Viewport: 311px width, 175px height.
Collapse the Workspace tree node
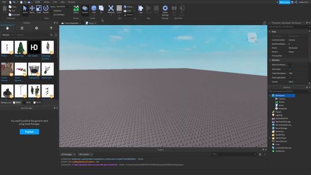point(270,96)
